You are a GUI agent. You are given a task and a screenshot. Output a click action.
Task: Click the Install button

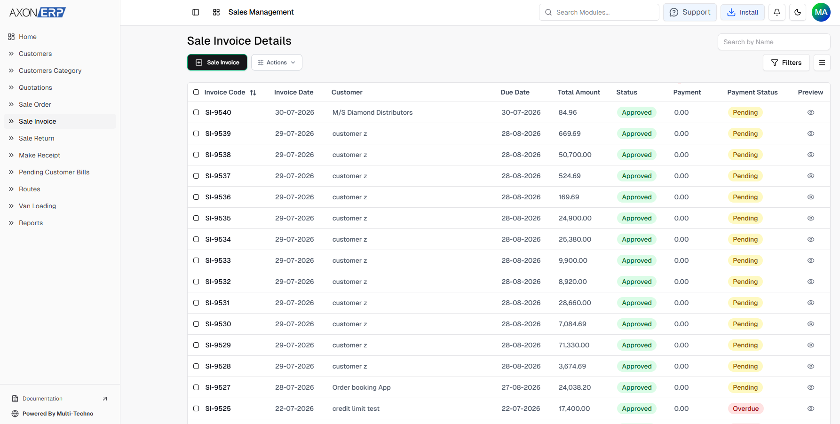pyautogui.click(x=743, y=12)
